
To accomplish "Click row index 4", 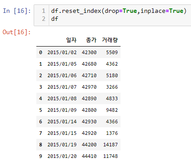I will pos(41,98).
